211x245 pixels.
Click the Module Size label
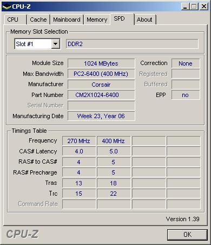click(48, 63)
